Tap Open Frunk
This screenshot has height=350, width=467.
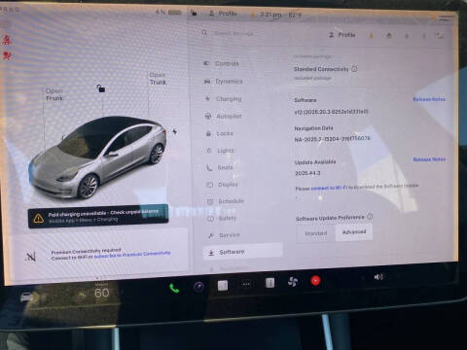[x=54, y=94]
